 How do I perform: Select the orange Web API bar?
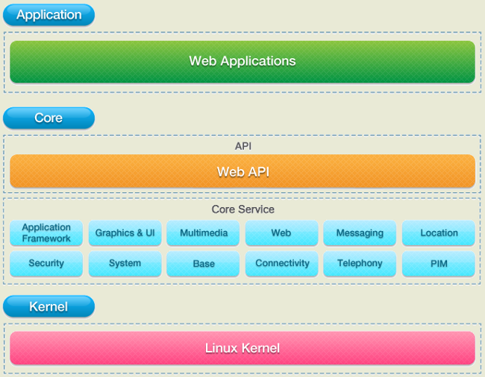tap(242, 171)
